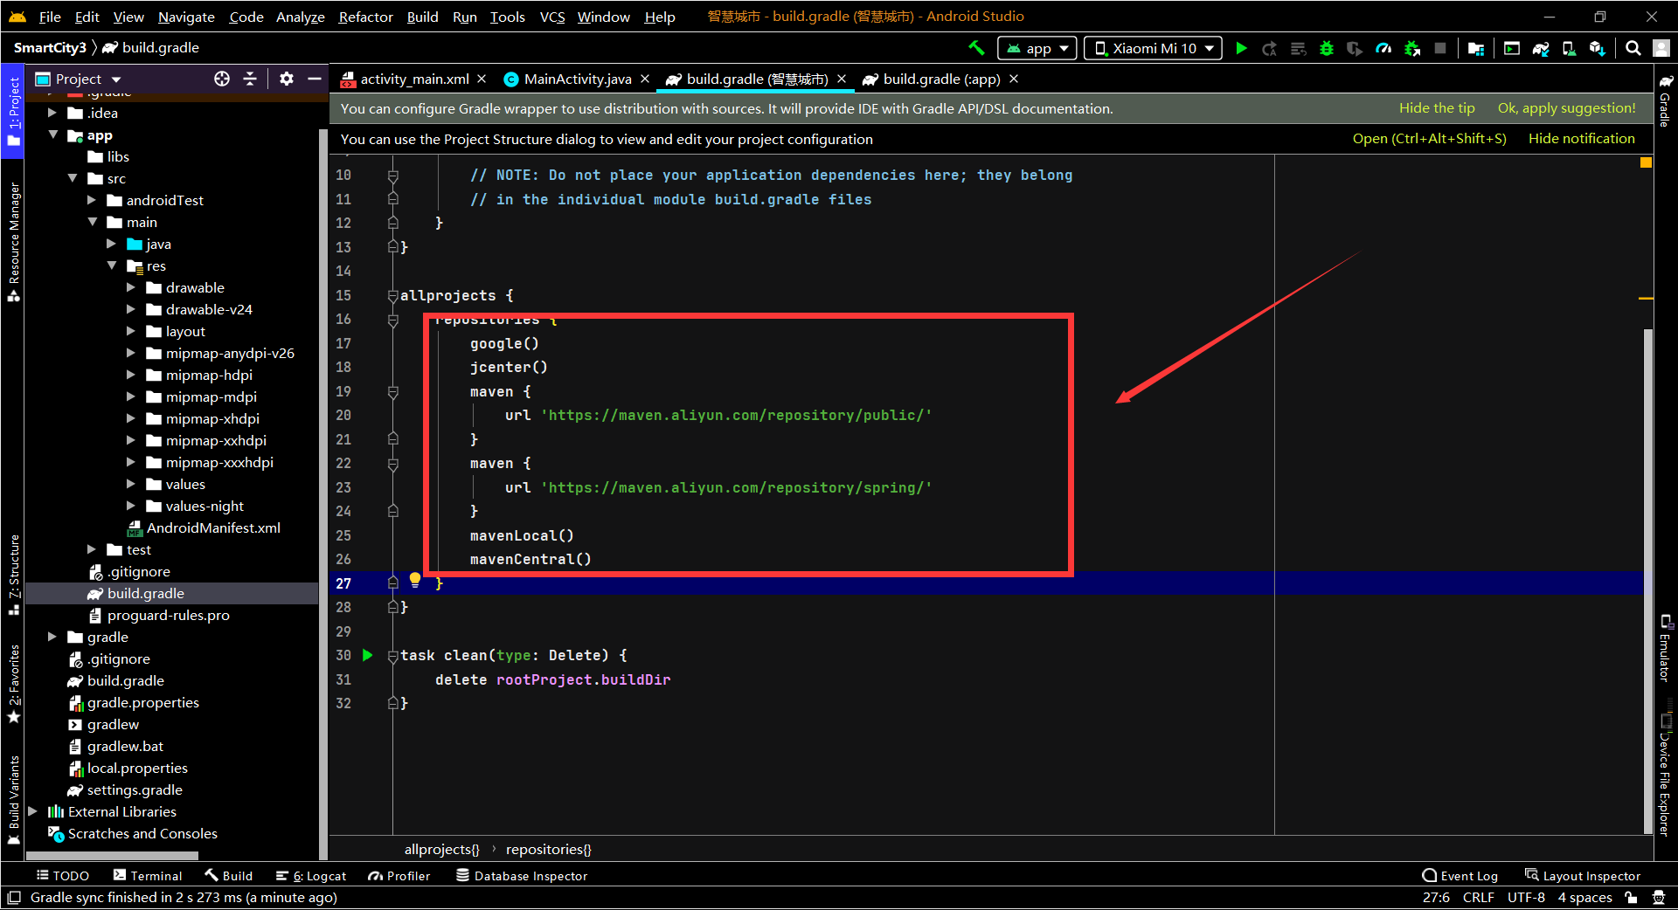Switch to MainActivity.java tab
Screen dimensions: 1678x910
pos(577,79)
